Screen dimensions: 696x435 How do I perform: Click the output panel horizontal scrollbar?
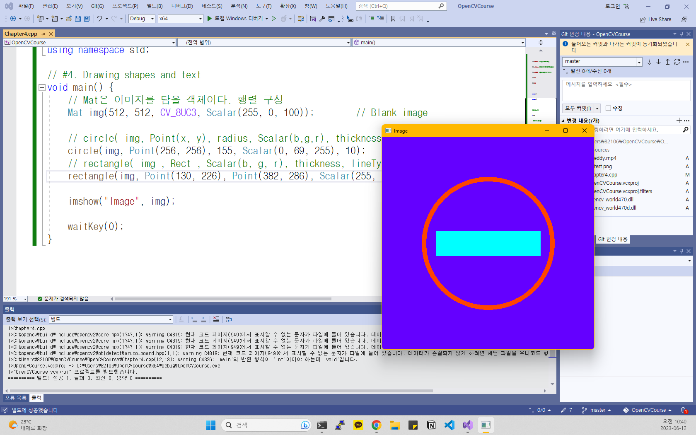[x=222, y=391]
